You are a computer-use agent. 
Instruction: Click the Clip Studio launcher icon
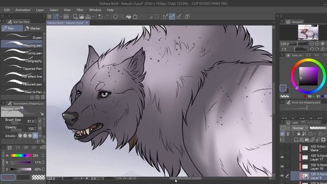click(66, 17)
